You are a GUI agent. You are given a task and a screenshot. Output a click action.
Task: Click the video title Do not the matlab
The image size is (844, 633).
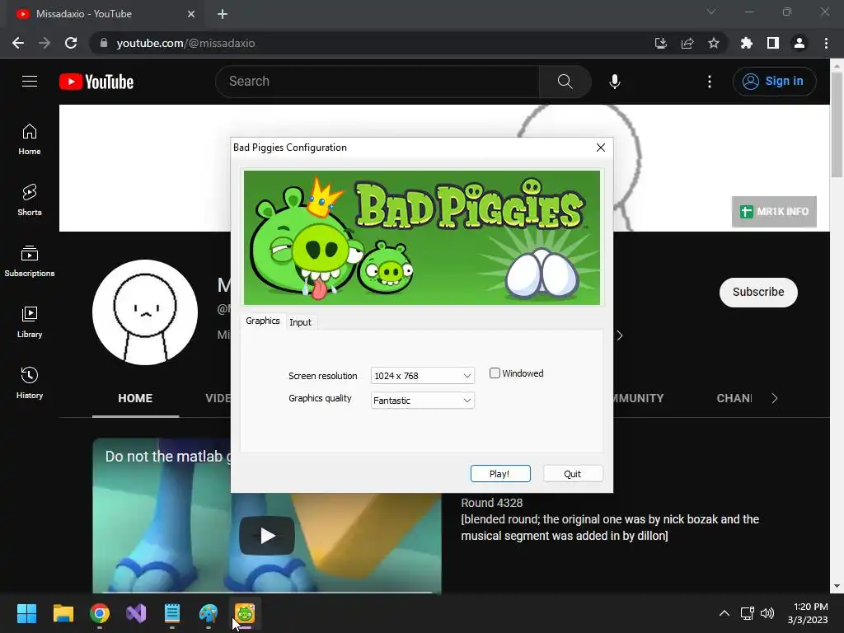click(168, 457)
